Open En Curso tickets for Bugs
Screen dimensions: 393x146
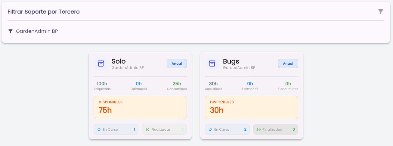click(227, 129)
